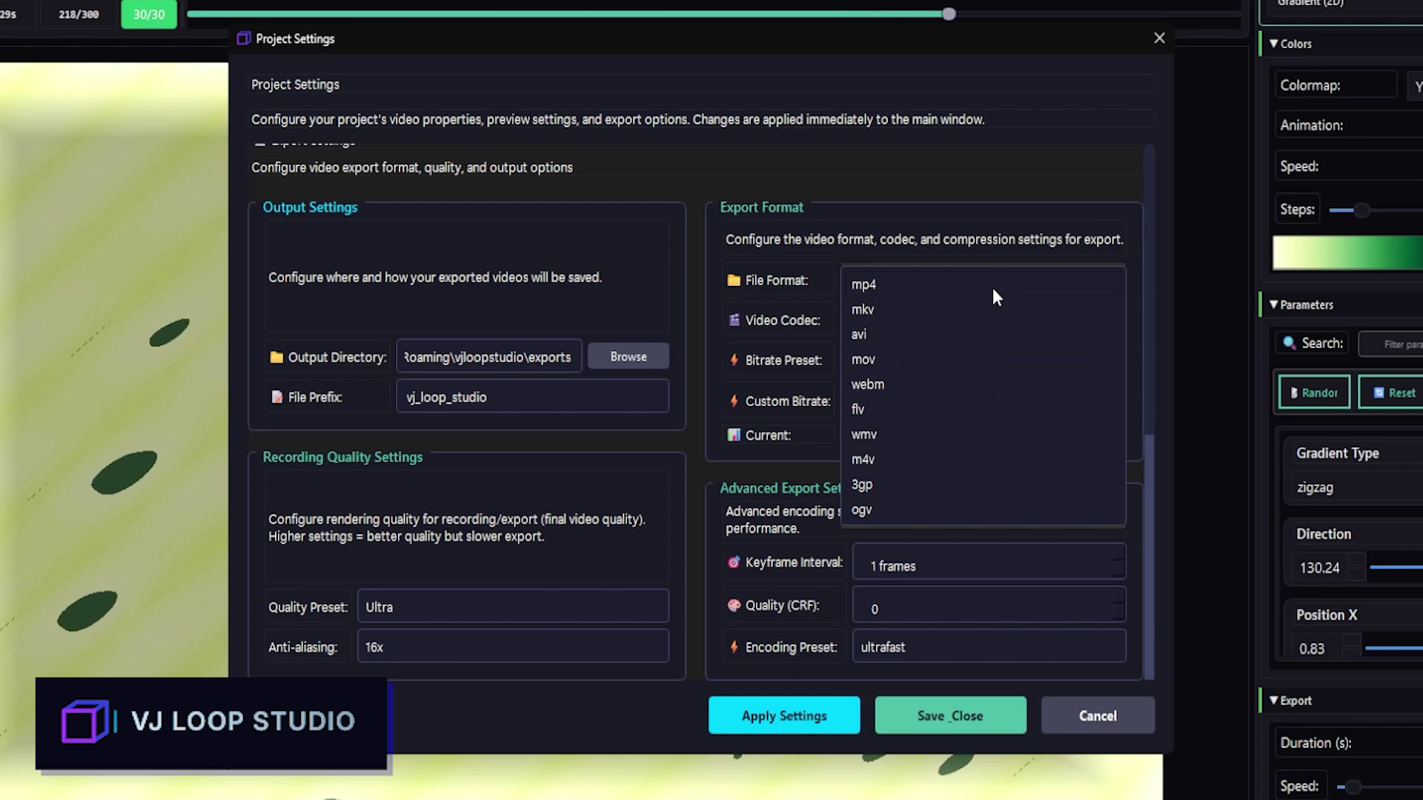Pick the mov format option
The height and width of the screenshot is (800, 1423).
(x=863, y=359)
